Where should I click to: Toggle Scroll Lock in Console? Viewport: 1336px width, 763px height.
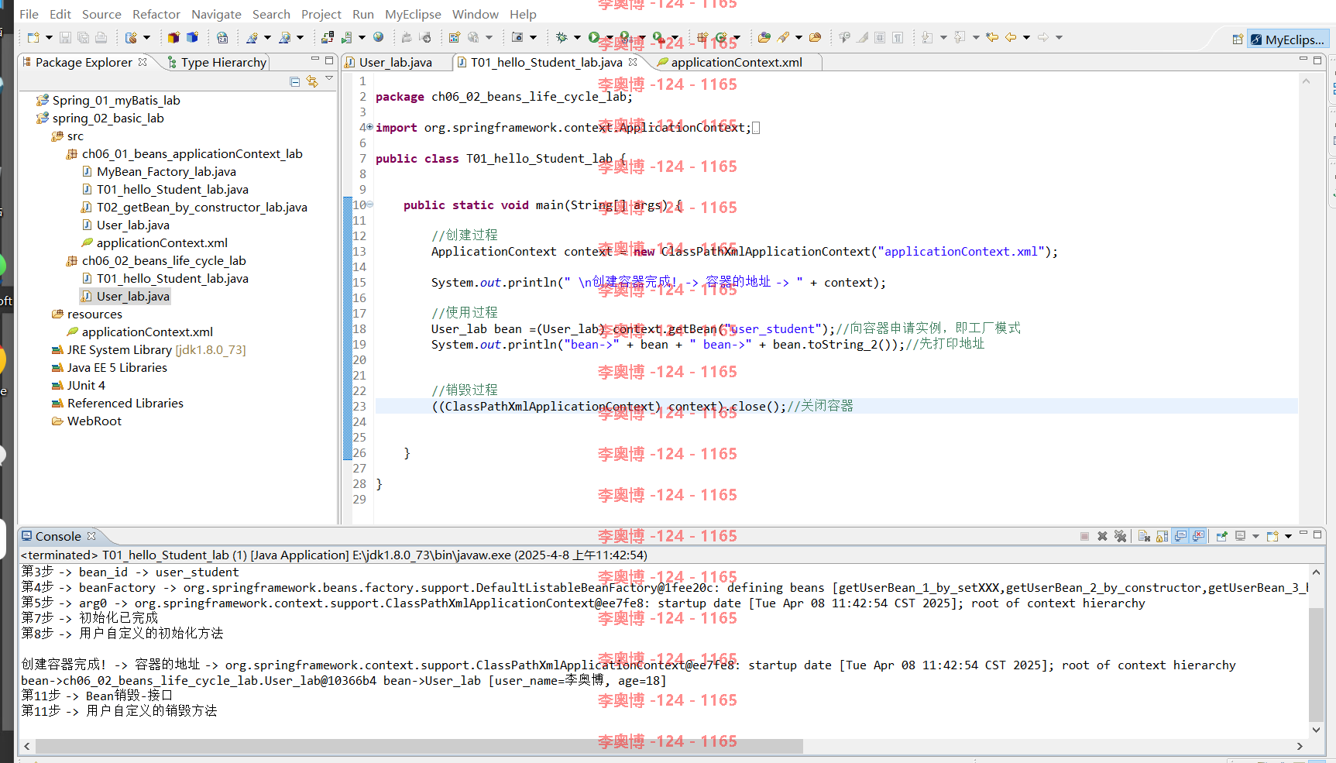coord(1162,536)
